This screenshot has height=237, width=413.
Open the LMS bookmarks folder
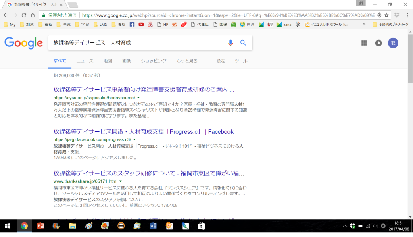pyautogui.click(x=100, y=25)
